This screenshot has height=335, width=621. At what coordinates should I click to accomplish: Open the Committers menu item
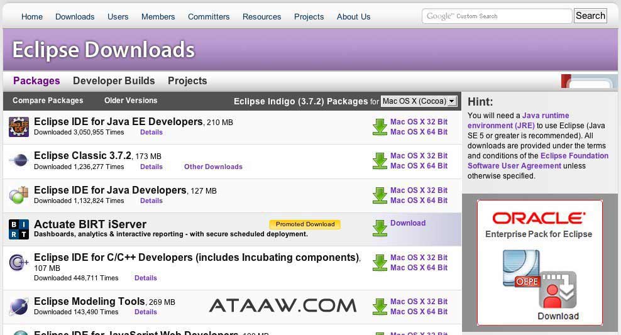tap(209, 16)
